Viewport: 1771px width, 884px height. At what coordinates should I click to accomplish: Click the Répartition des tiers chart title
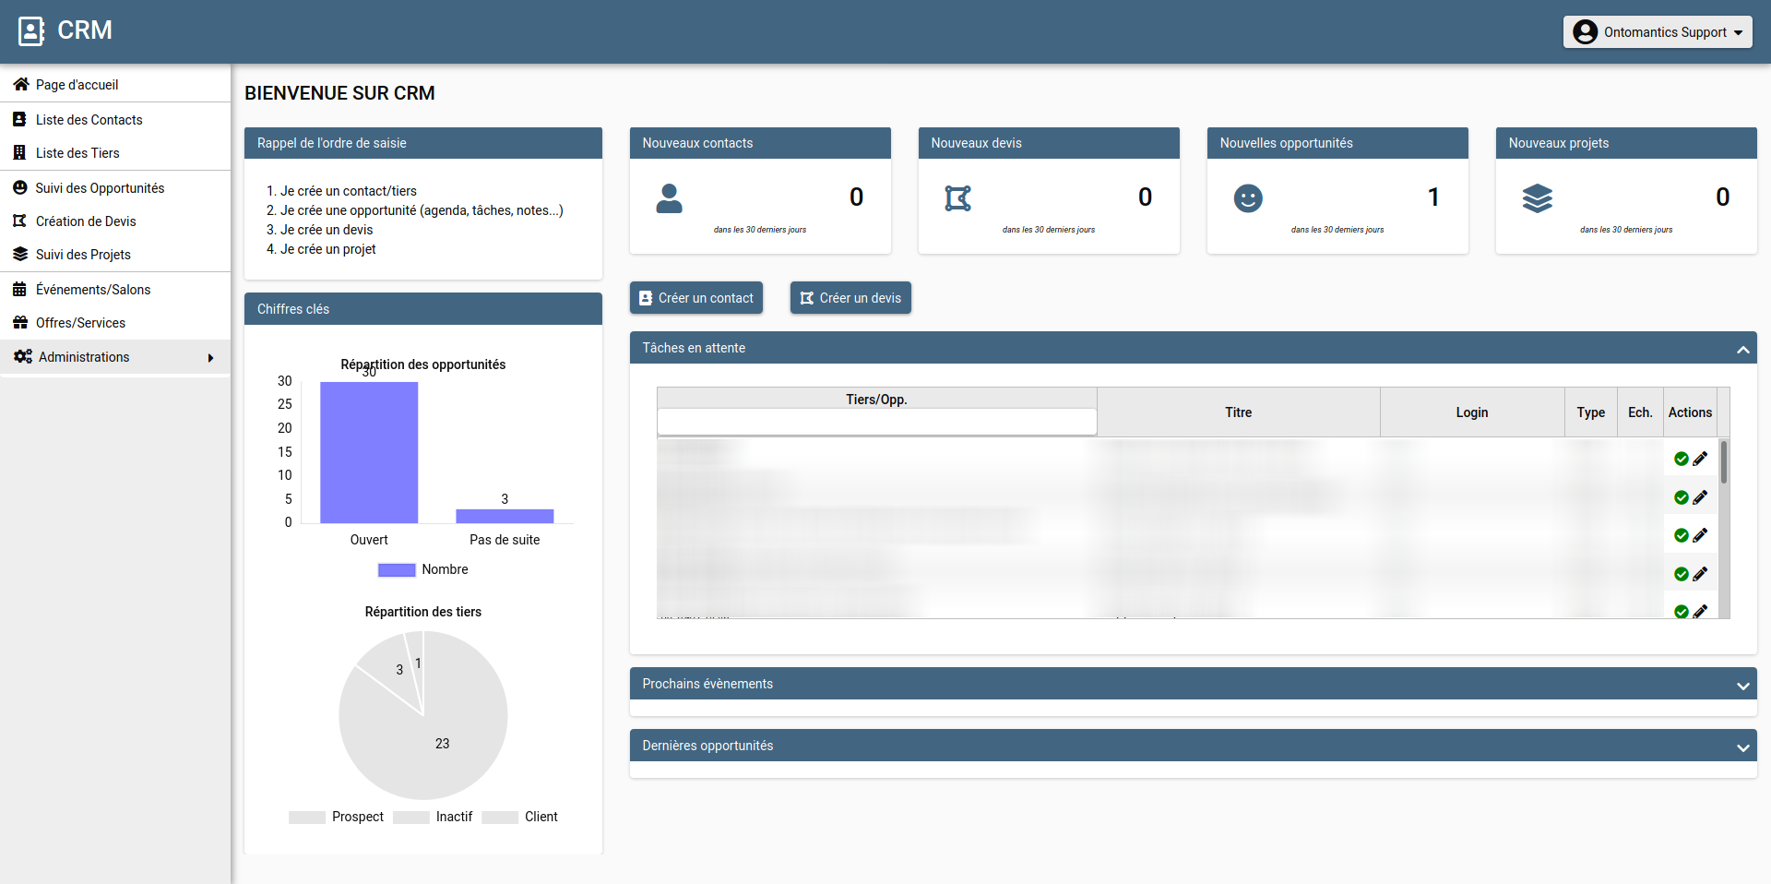[x=423, y=612]
